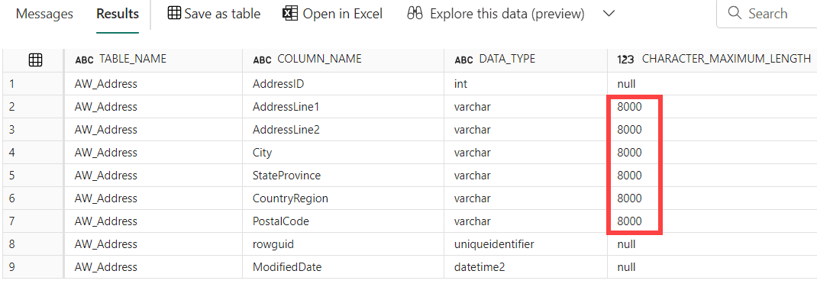Screen dimensions: 817x287
Task: Click the 123 type icon beside CHARACTER_MAXIMUM_LENGTH
Action: [625, 60]
